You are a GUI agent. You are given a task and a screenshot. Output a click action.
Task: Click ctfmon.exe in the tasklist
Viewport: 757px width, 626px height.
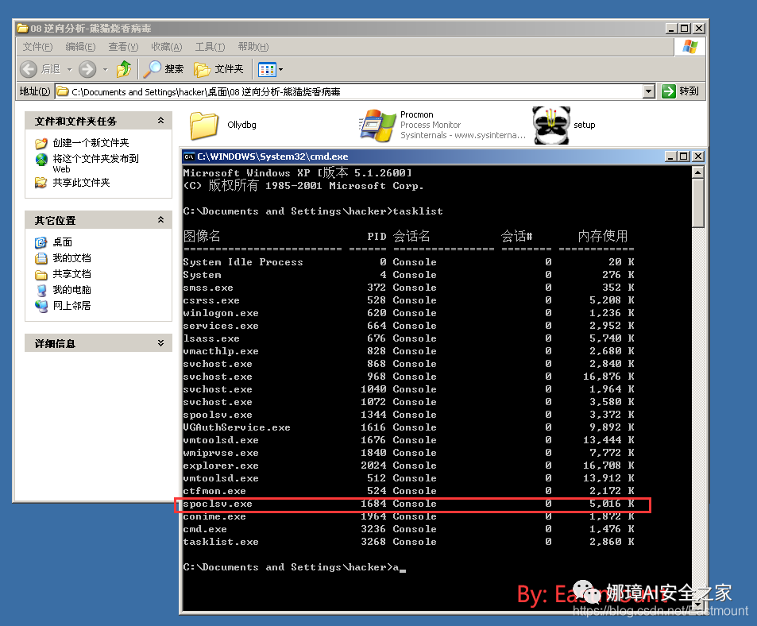coord(214,491)
